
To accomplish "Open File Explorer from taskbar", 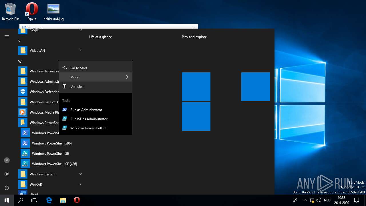I will [x=63, y=200].
